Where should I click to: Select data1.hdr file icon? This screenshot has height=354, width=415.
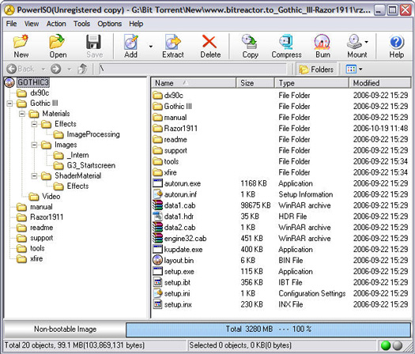pyautogui.click(x=157, y=217)
